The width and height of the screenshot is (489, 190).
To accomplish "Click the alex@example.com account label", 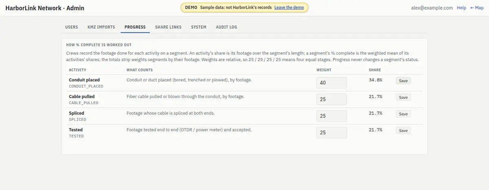I will point(433,8).
